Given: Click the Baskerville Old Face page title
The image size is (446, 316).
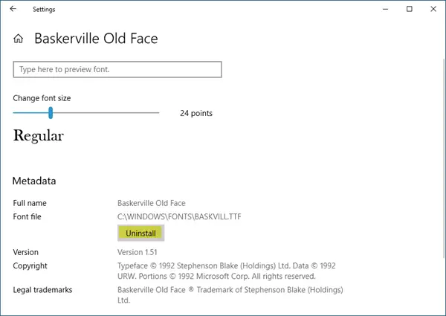Looking at the screenshot, I should coord(96,39).
